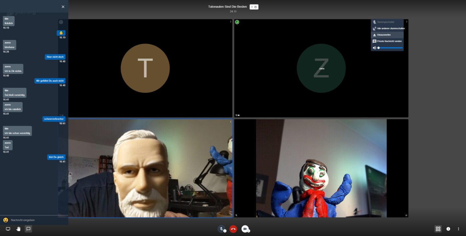466x236 pixels.
Task: Select 'Alle anderen stummschalten' in the menu
Action: coord(391,29)
